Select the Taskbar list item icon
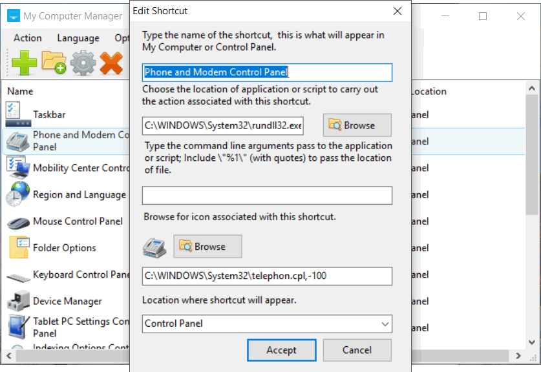 click(x=18, y=114)
